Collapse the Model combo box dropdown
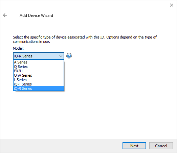Image resolution: width=177 pixels, height=153 pixels. [61, 56]
